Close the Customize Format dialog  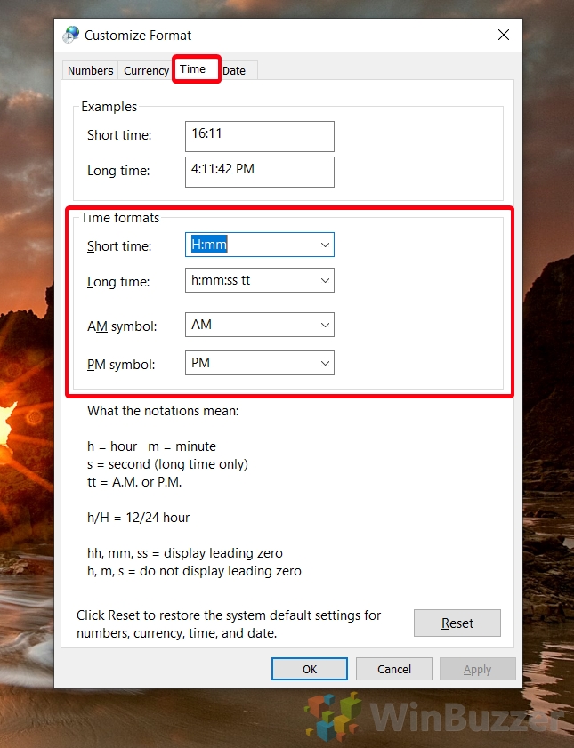(503, 35)
